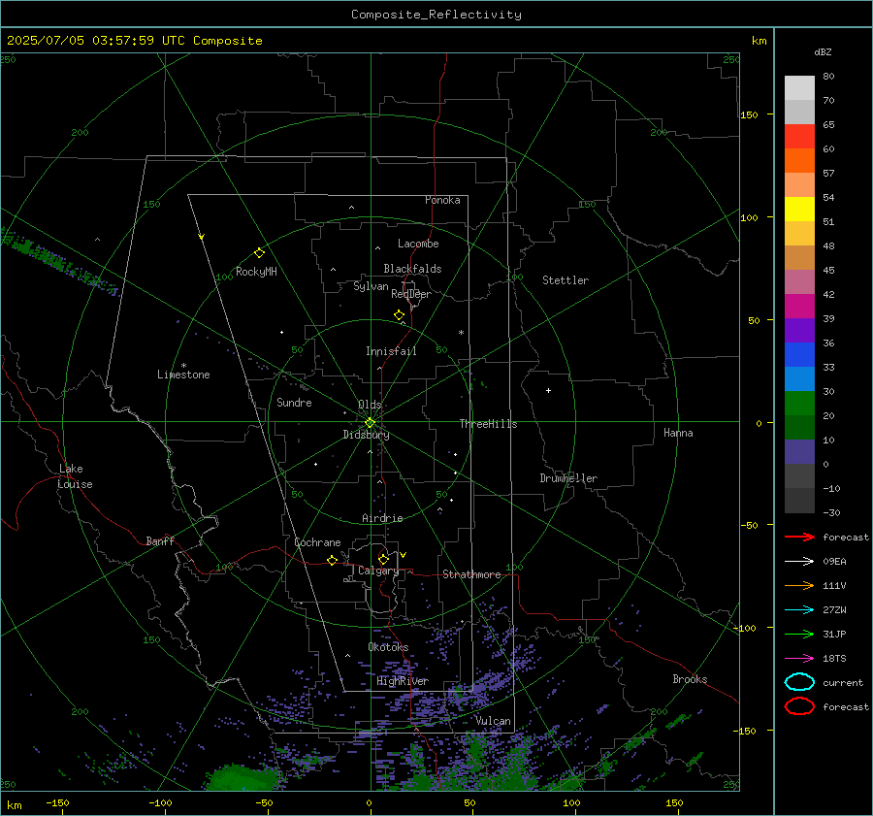The height and width of the screenshot is (816, 873).
Task: Click the Sundre city label
Action: [294, 403]
